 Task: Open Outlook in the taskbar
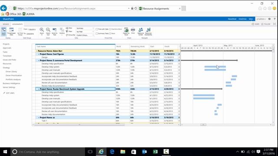pyautogui.click(x=145, y=152)
